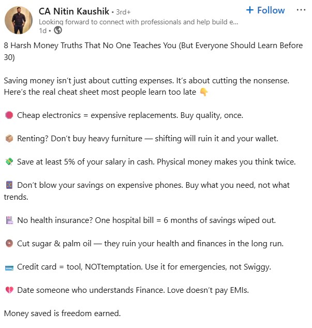Click the credit card emoji

click(8, 267)
